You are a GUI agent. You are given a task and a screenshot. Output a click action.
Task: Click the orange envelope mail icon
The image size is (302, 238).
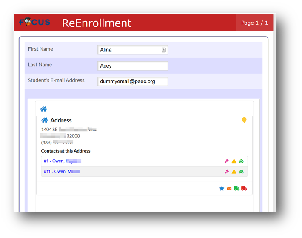(x=229, y=188)
